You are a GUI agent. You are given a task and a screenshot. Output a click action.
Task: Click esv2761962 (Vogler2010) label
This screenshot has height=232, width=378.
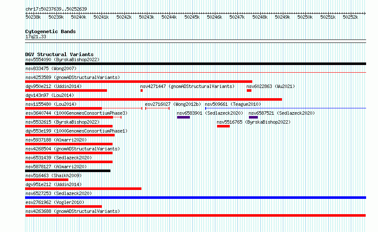[55, 202]
